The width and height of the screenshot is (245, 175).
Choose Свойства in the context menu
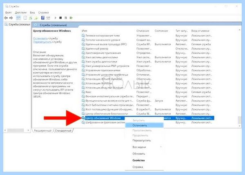(144, 160)
